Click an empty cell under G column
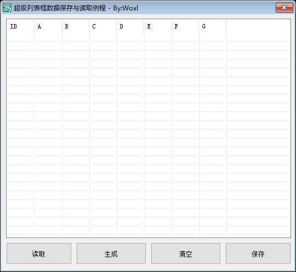 pyautogui.click(x=212, y=46)
